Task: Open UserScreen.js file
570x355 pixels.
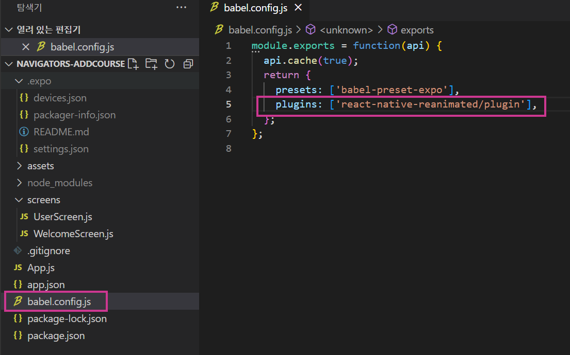Action: (x=63, y=217)
